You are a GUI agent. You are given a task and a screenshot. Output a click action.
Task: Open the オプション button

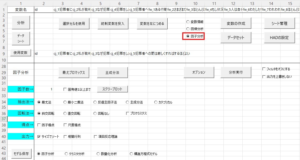[x=199, y=72]
